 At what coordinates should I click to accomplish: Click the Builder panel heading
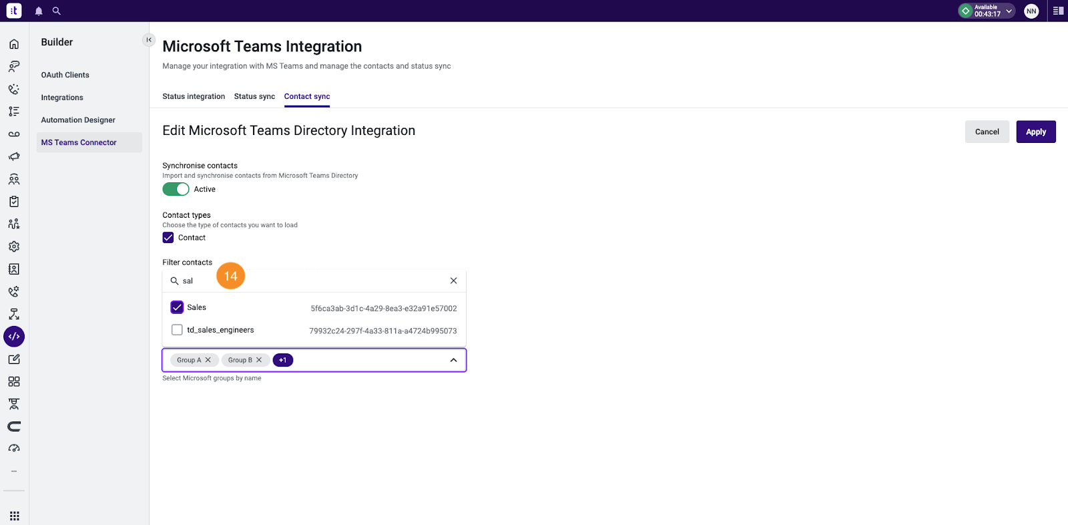tap(57, 42)
